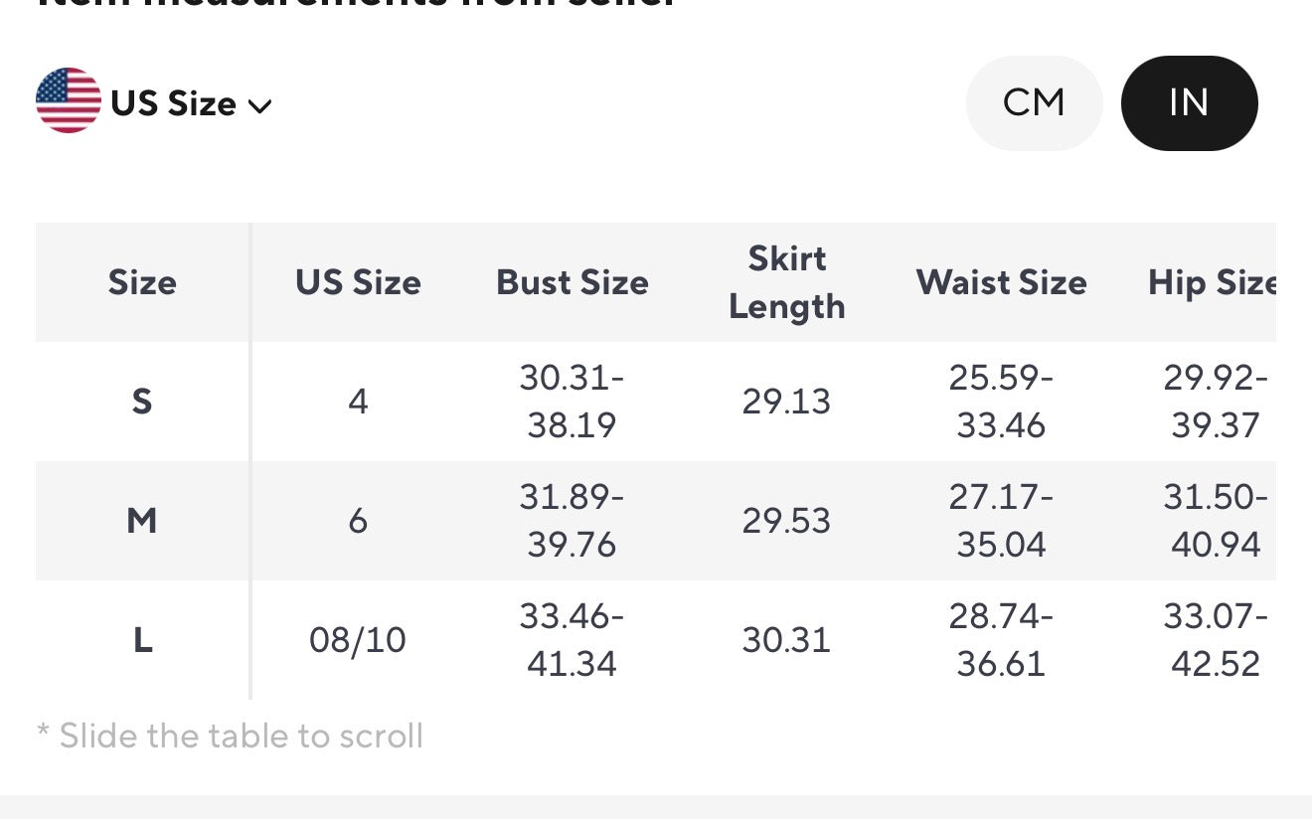
Task: Click the 29.53 skirt length cell
Action: click(x=786, y=520)
